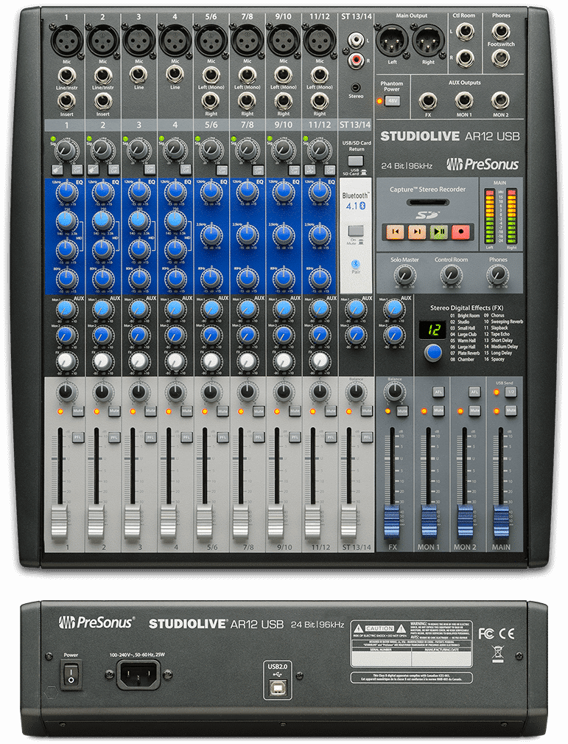The height and width of the screenshot is (744, 568).
Task: Click the channel 4 fader cap
Action: click(168, 522)
